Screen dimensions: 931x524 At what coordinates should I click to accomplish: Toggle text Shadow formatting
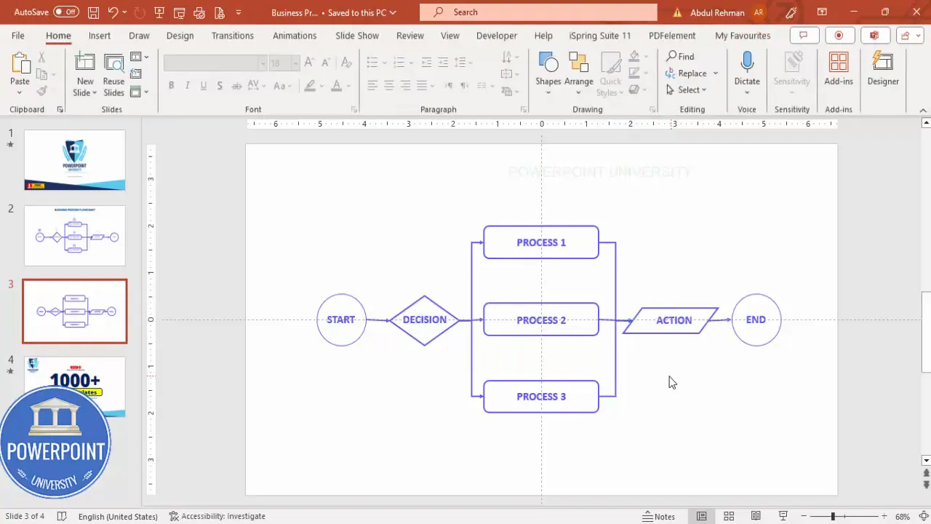coord(220,86)
